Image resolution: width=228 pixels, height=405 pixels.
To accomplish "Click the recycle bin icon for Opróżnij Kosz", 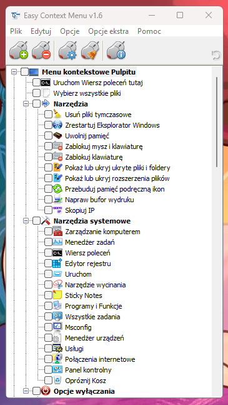I will (57, 381).
